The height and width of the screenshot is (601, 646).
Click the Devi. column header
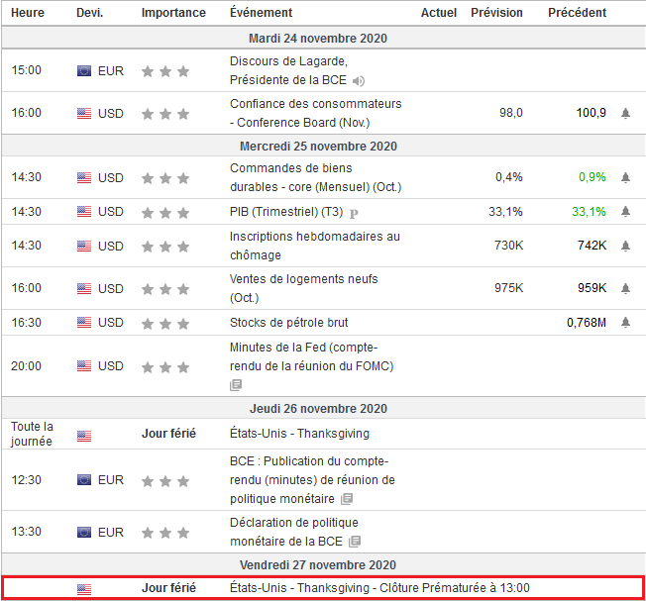(90, 13)
